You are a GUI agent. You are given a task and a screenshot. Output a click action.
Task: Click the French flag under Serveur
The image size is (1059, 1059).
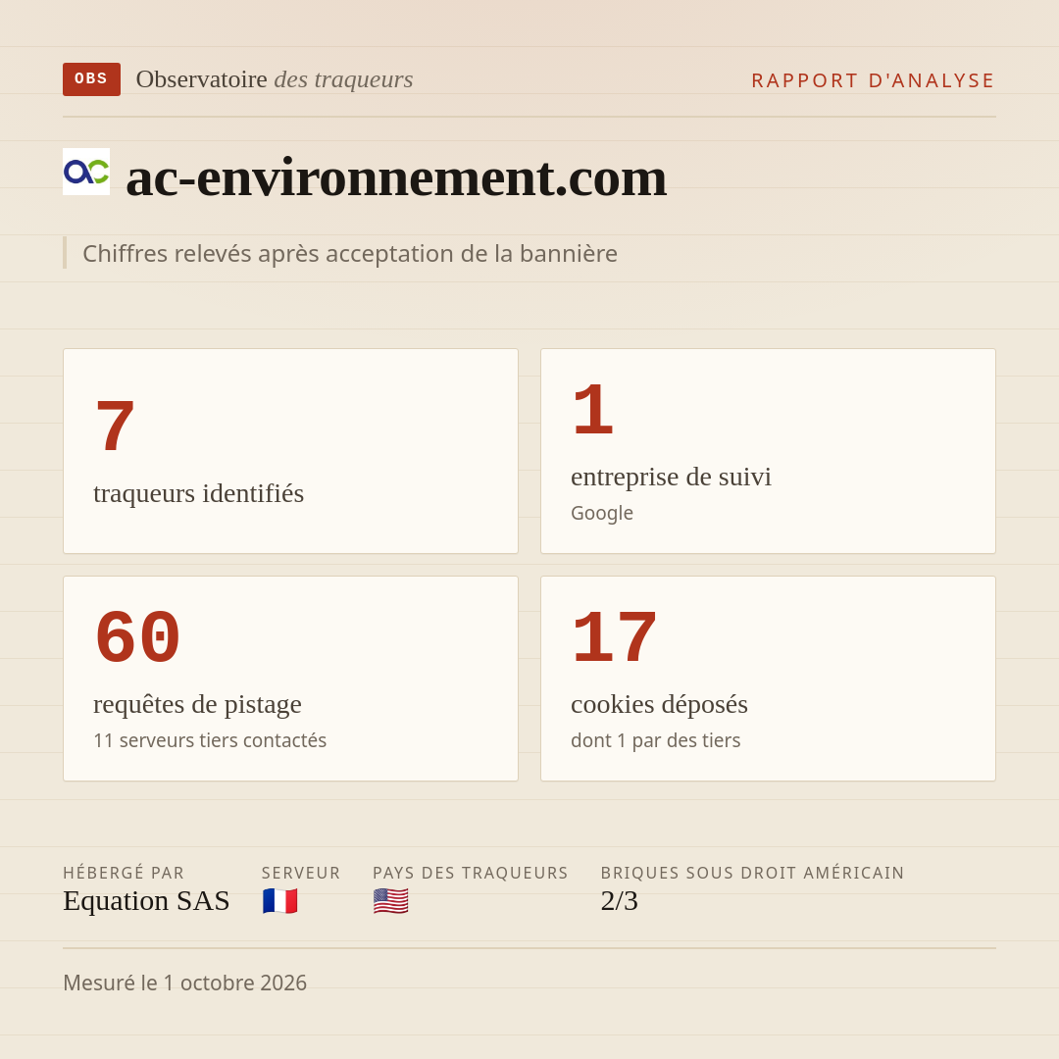(x=280, y=901)
